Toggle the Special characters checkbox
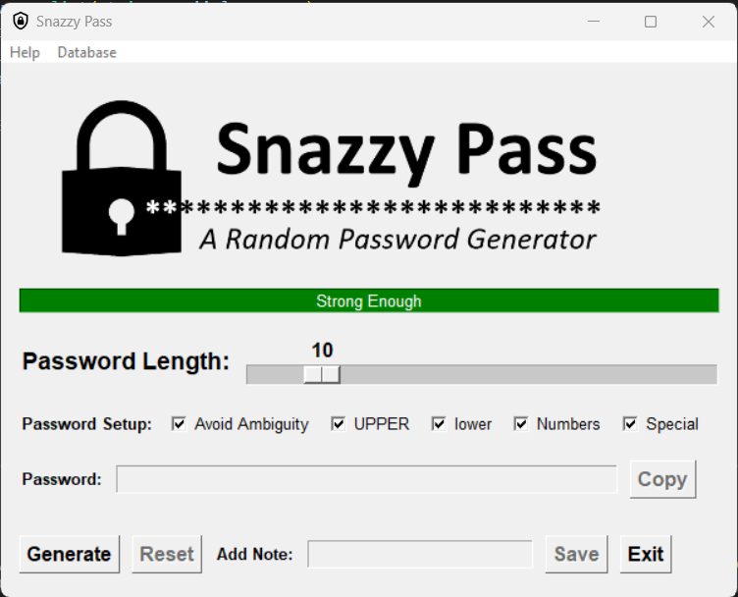Image resolution: width=738 pixels, height=597 pixels. point(630,424)
